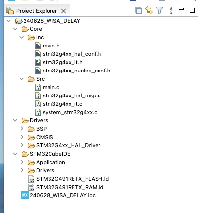Click the stm32g4xx_nucleo_conf.h file icon
The image size is (198, 213).
[38, 71]
